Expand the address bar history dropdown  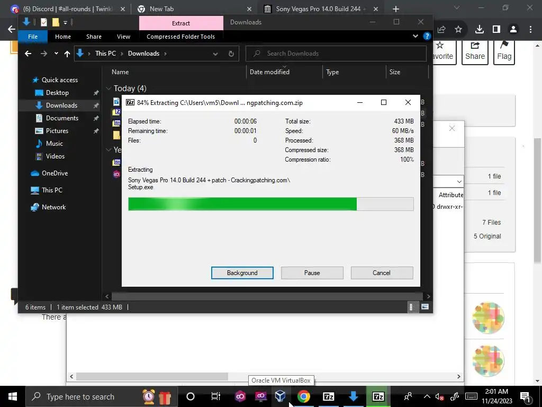click(215, 54)
